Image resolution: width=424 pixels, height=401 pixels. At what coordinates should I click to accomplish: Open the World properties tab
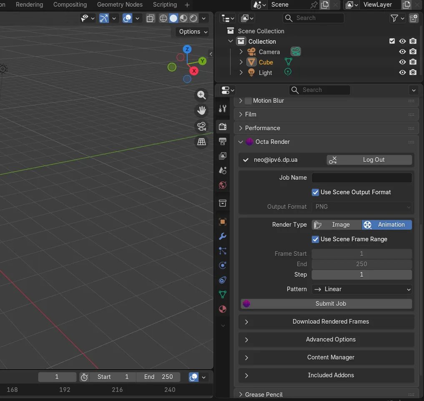pyautogui.click(x=223, y=185)
